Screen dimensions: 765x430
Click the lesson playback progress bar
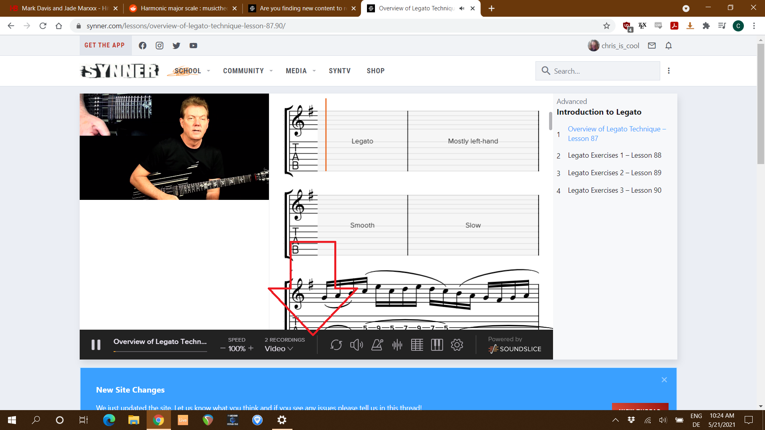(160, 352)
